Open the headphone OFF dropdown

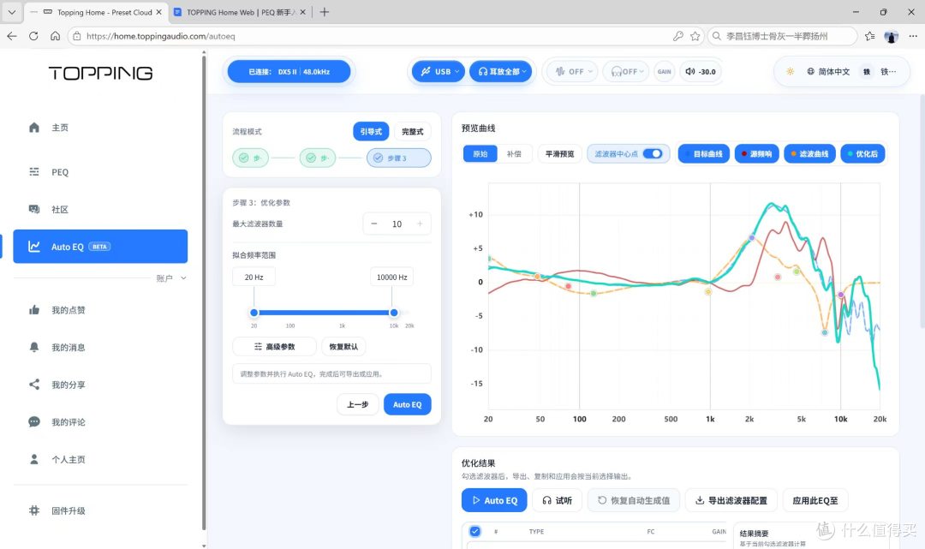(x=626, y=71)
